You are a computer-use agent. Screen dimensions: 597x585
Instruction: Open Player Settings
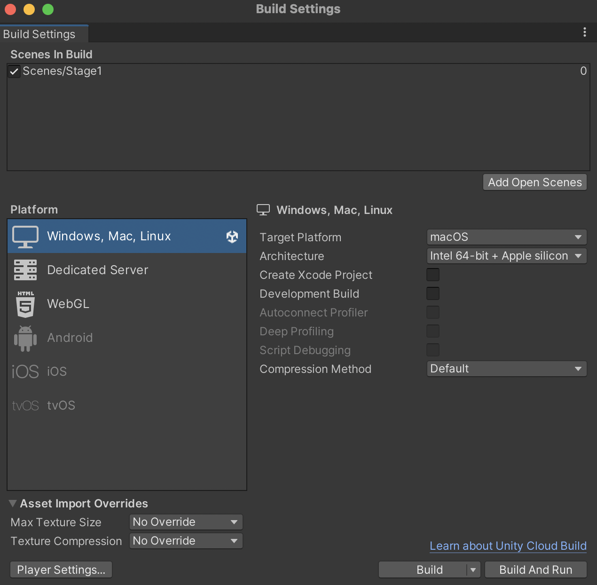[x=61, y=570]
